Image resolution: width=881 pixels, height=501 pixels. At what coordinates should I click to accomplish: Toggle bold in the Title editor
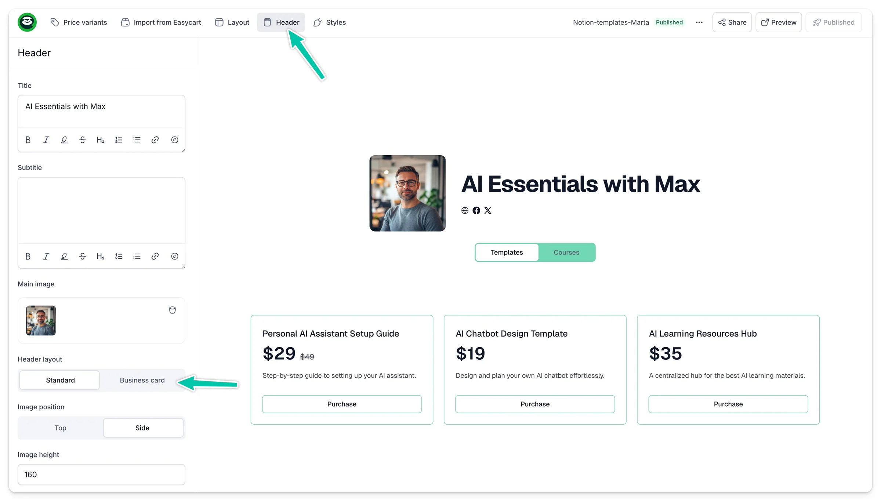coord(28,140)
